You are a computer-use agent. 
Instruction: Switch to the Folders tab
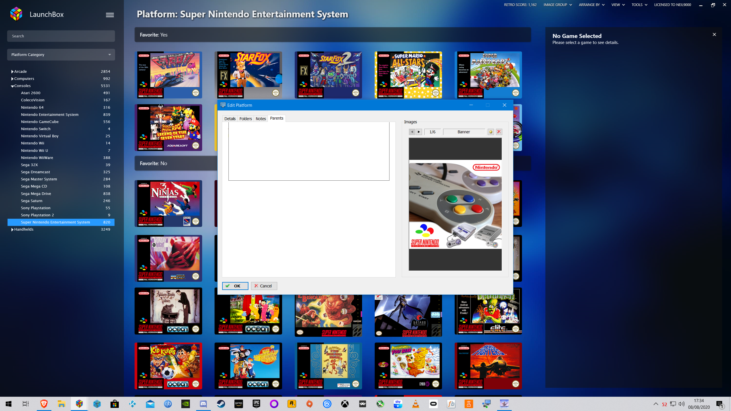246,119
